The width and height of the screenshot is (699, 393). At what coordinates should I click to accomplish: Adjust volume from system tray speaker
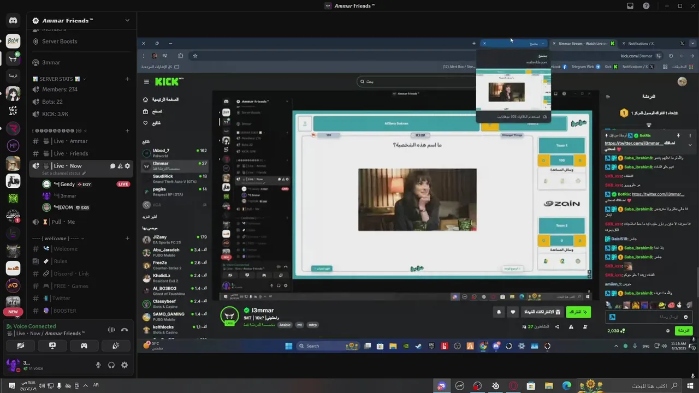tap(42, 386)
